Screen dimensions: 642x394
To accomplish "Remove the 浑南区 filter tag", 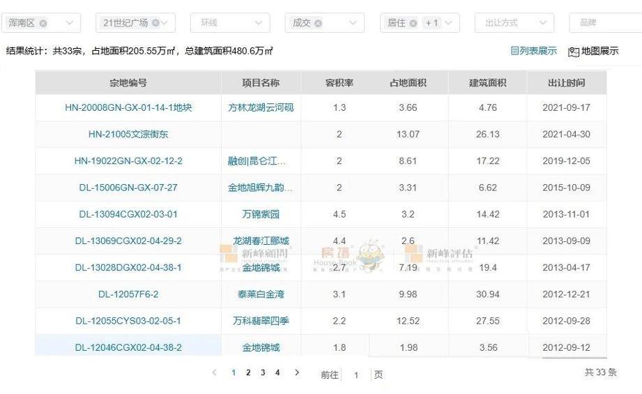I will [x=43, y=23].
